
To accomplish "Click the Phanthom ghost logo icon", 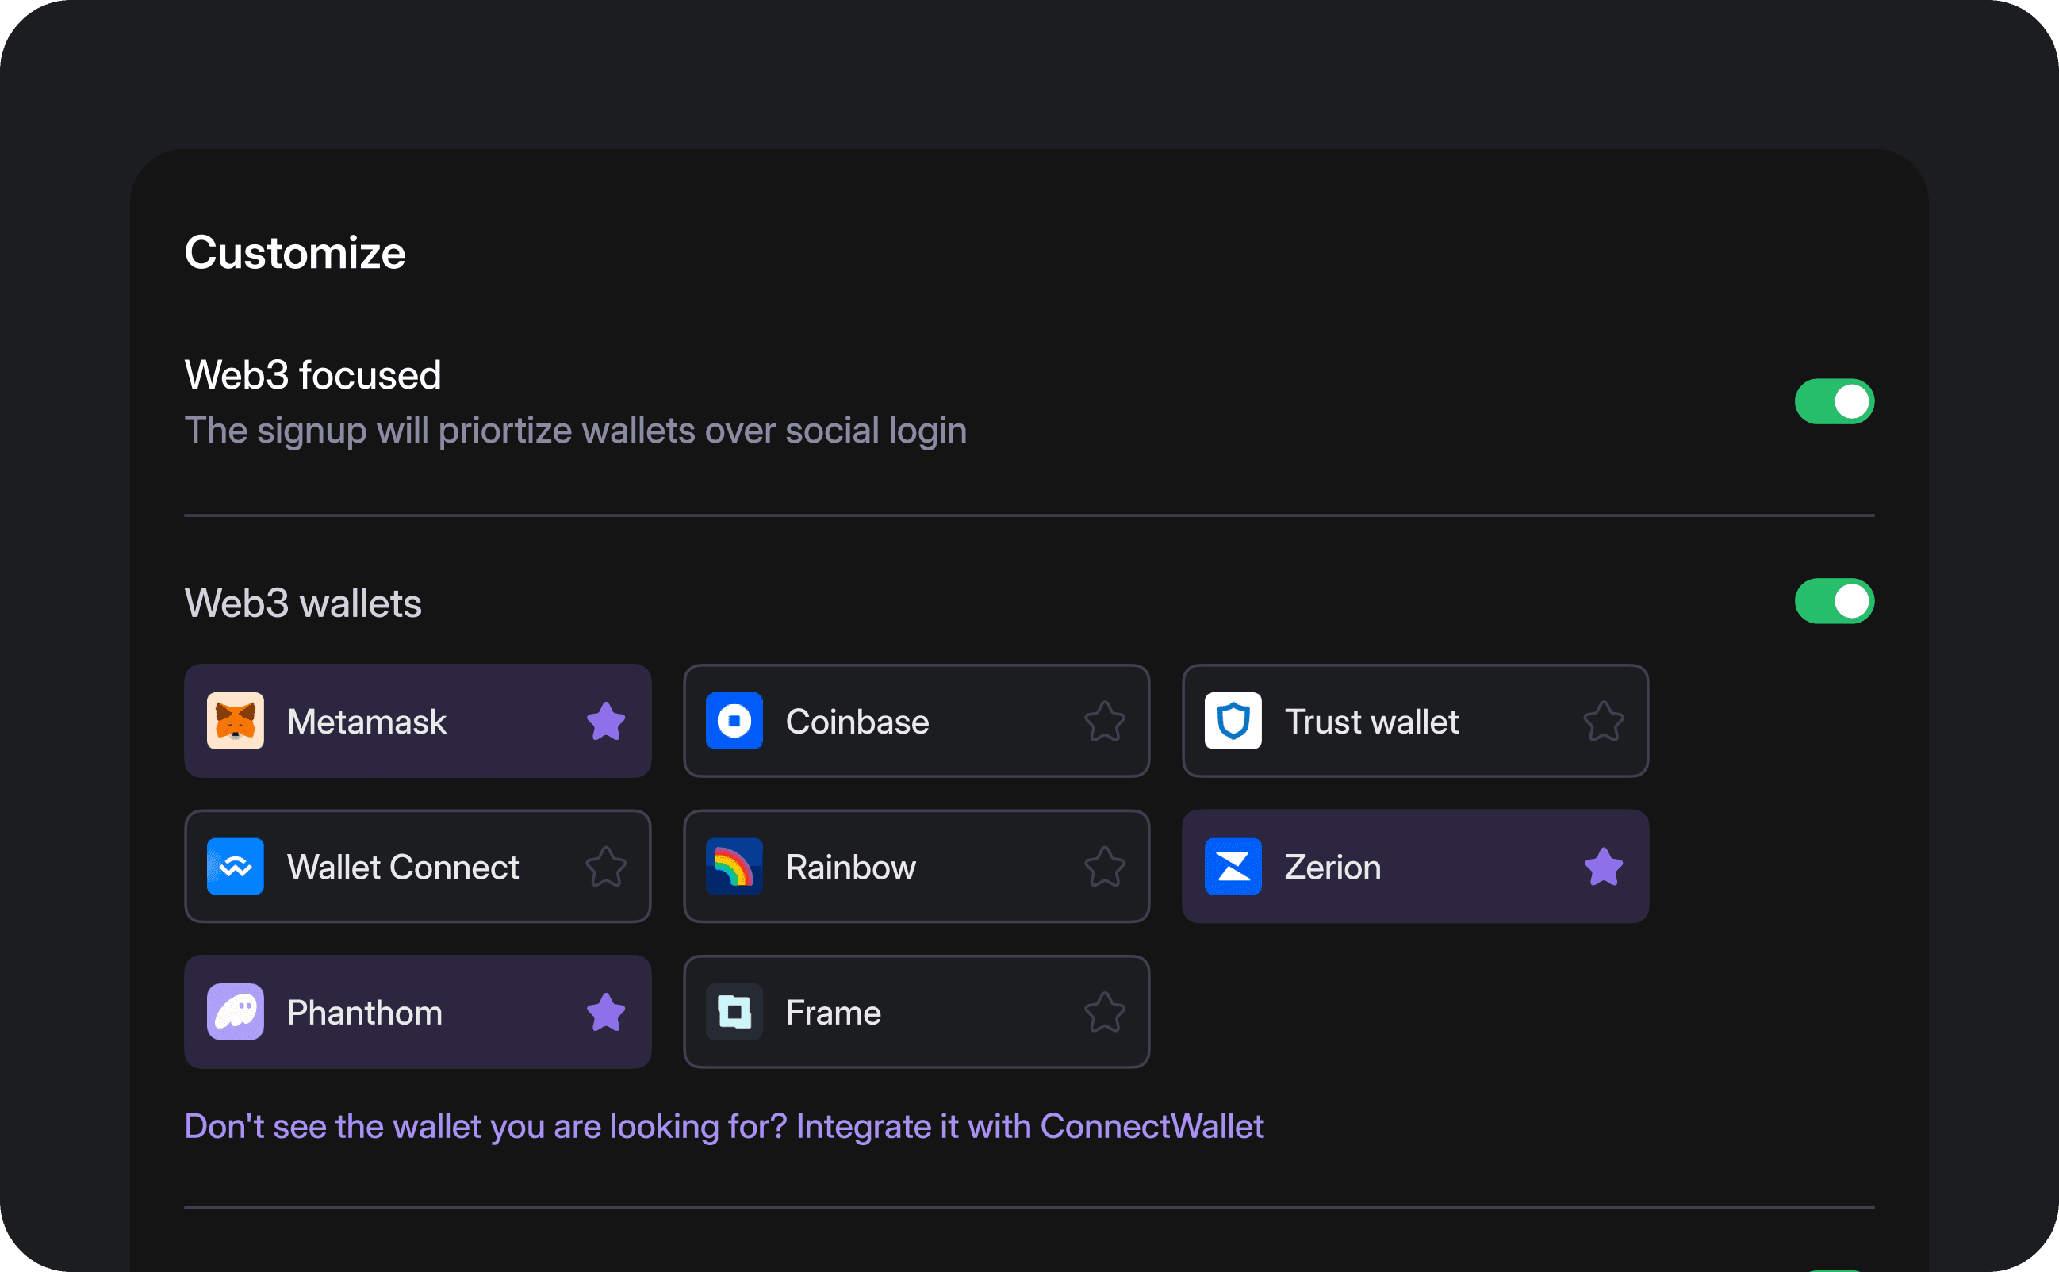I will point(236,1012).
